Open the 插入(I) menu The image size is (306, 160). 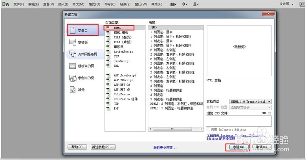(63, 4)
